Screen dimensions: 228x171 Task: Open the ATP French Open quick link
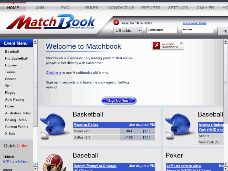(16, 161)
